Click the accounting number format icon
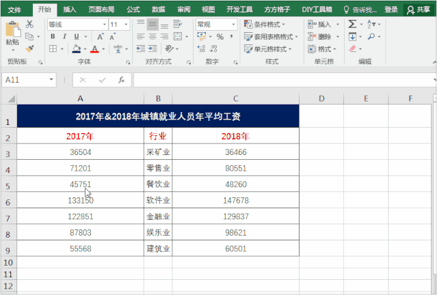 click(x=202, y=36)
